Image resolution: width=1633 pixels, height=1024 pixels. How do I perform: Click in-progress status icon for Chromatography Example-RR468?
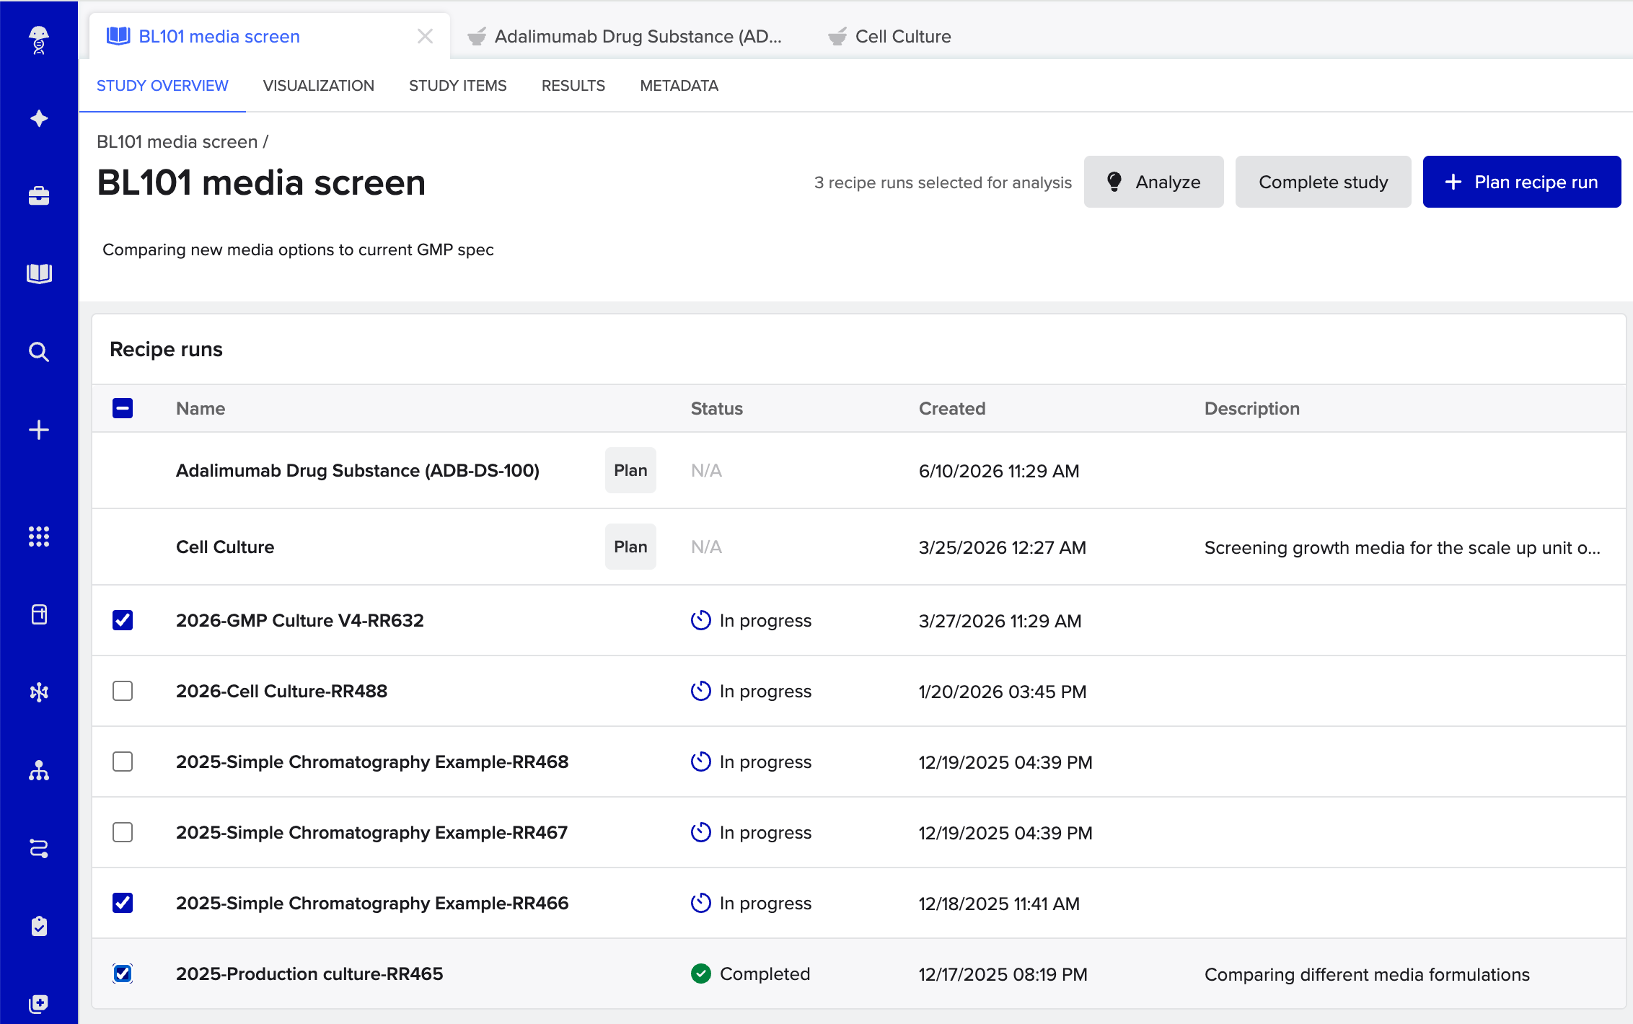701,762
